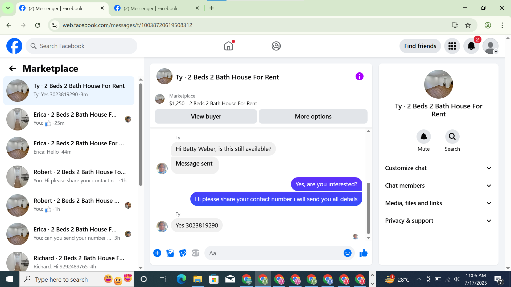Go to the Home feed icon

tap(229, 46)
